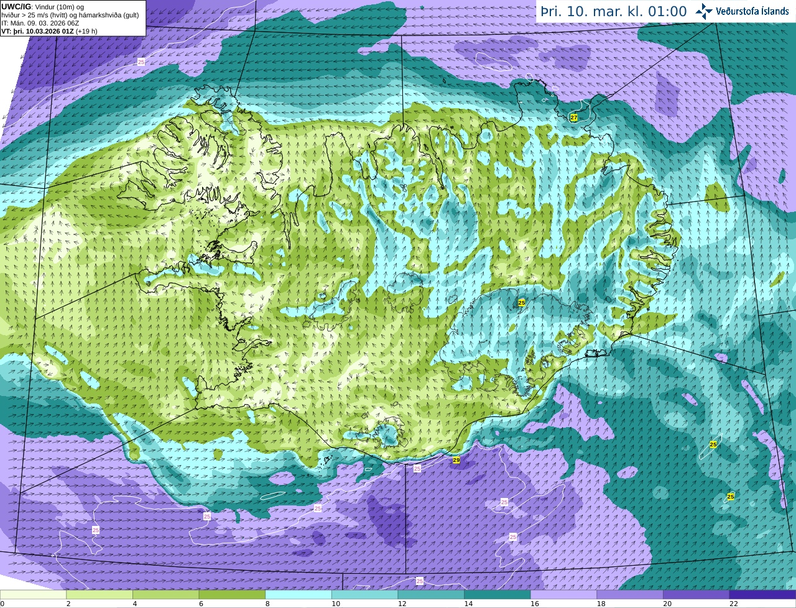
Task: Click the yellow 25 gust marker inland on Iceland
Action: pyautogui.click(x=522, y=303)
